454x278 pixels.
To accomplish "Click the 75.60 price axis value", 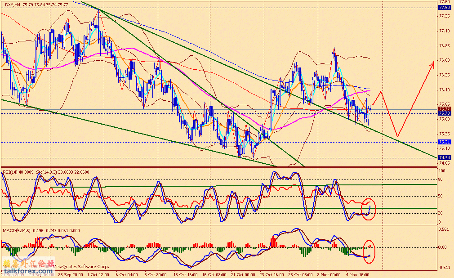I will click(445, 119).
